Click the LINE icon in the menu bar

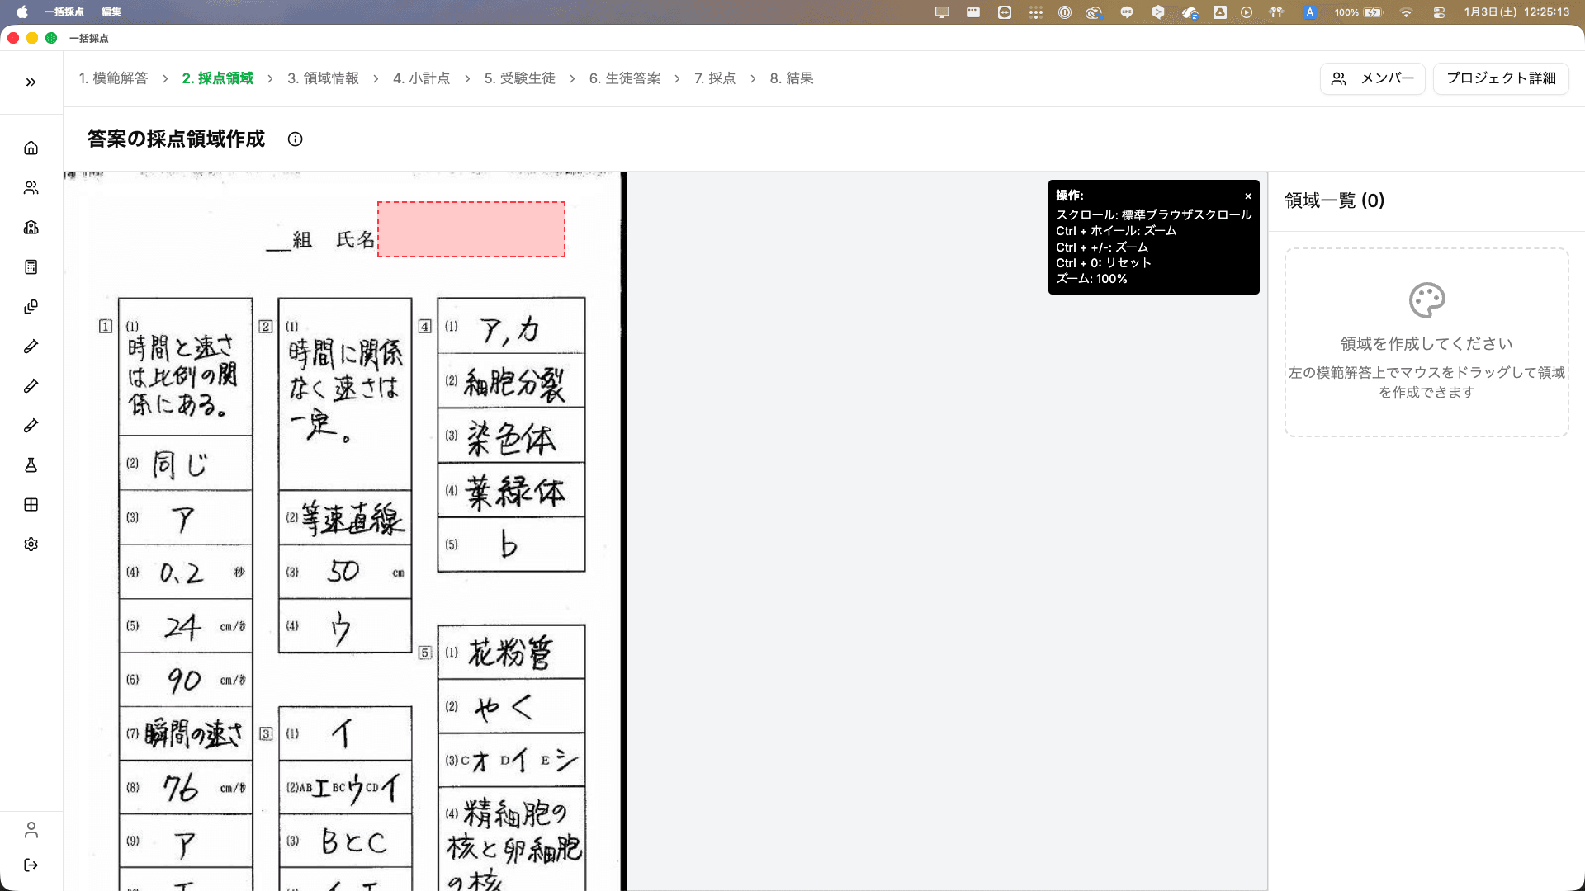click(1127, 12)
